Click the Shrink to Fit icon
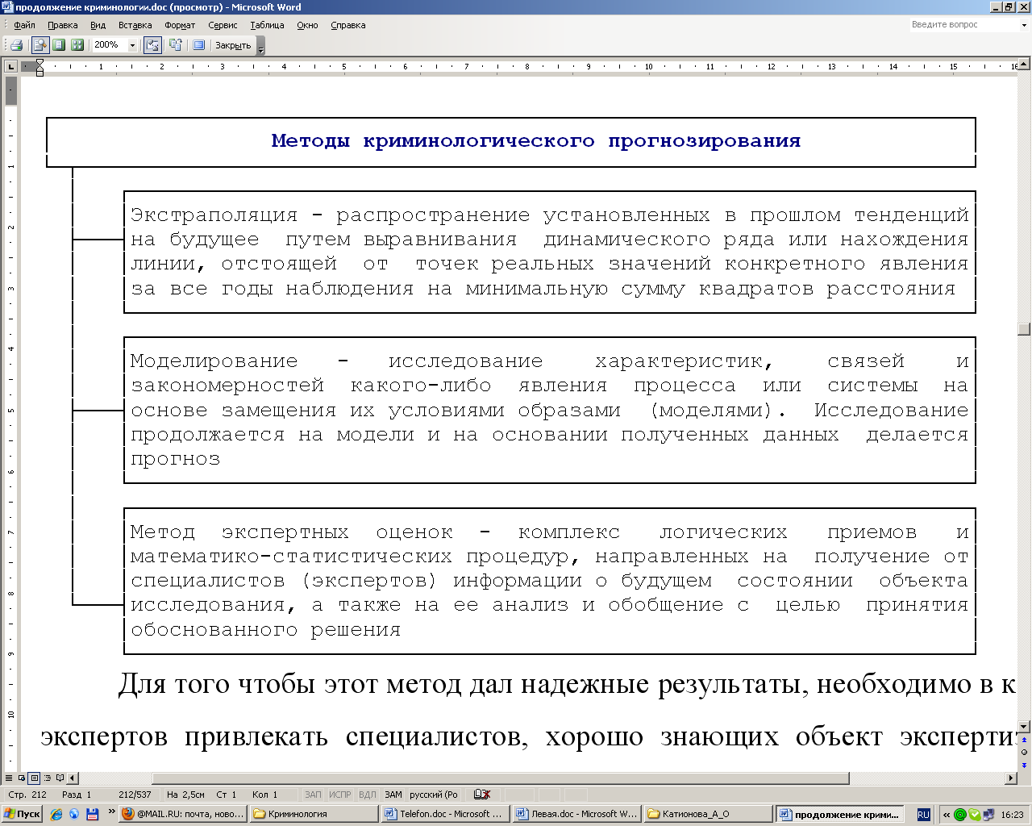 click(175, 45)
